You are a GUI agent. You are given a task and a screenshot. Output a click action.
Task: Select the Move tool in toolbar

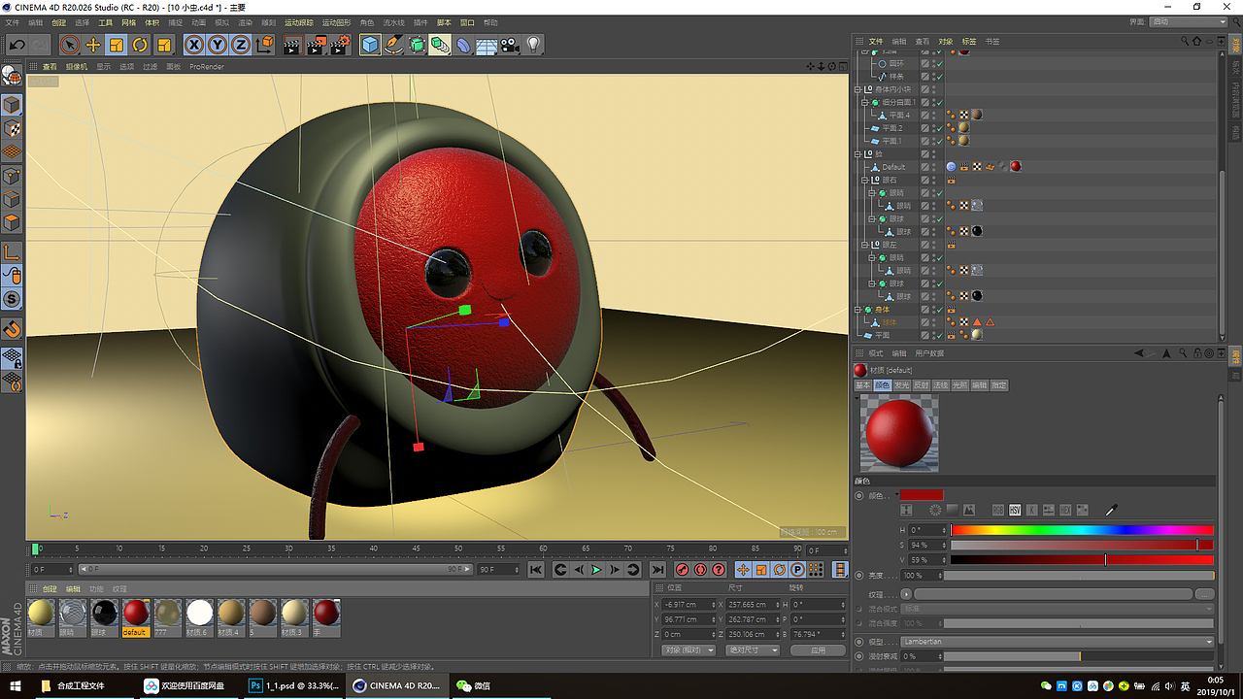(x=93, y=45)
